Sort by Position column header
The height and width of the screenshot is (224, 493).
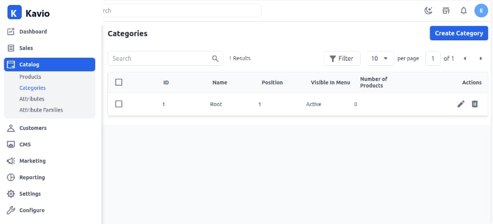coord(272,83)
